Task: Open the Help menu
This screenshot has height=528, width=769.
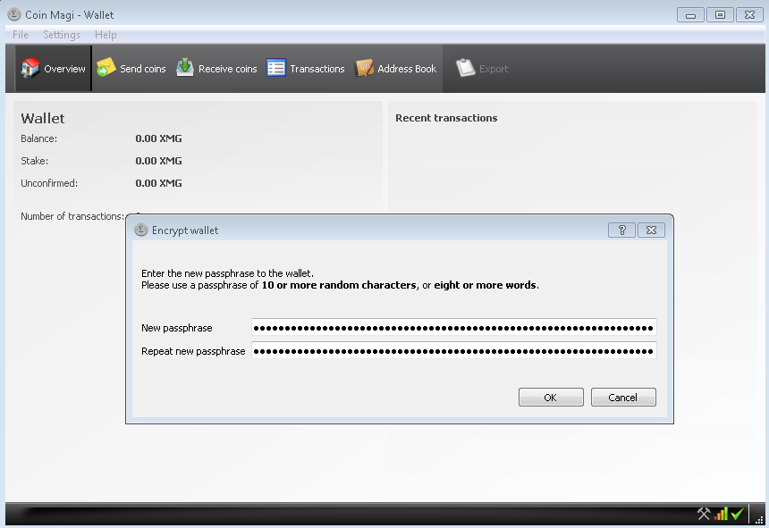Action: (106, 35)
